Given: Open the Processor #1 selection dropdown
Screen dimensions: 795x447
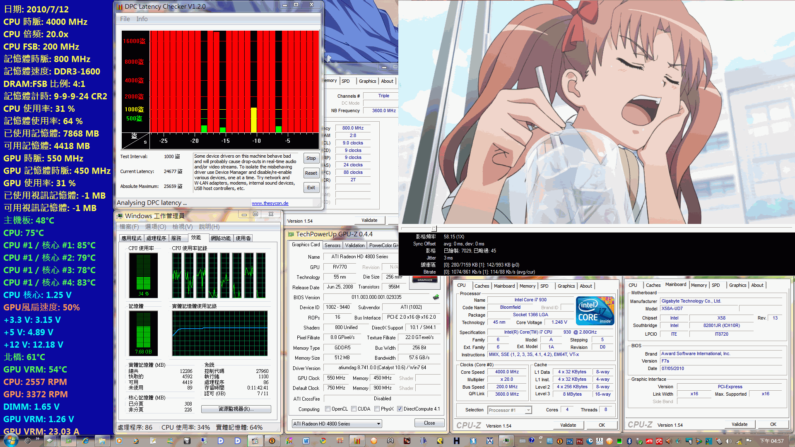Looking at the screenshot, I should [509, 410].
